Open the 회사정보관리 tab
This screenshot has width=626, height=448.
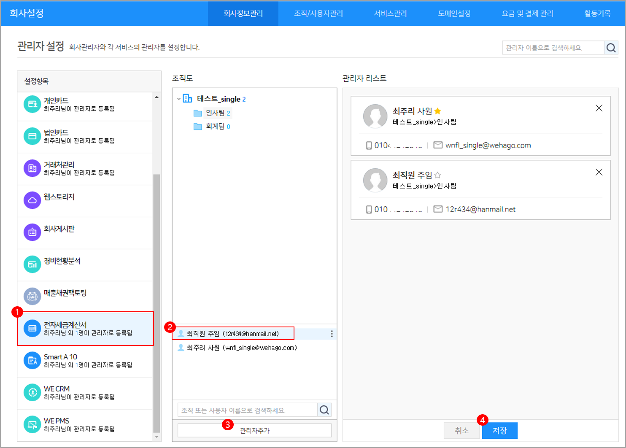243,13
